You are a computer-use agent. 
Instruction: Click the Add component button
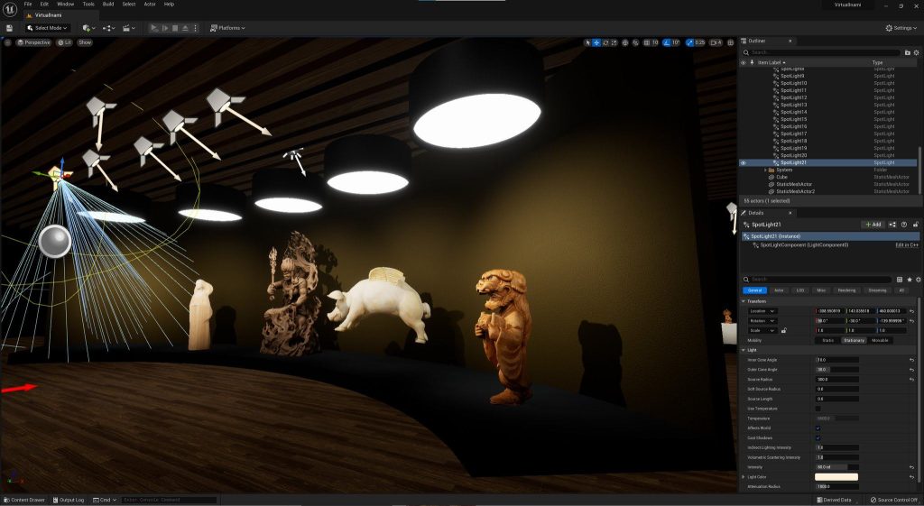873,224
